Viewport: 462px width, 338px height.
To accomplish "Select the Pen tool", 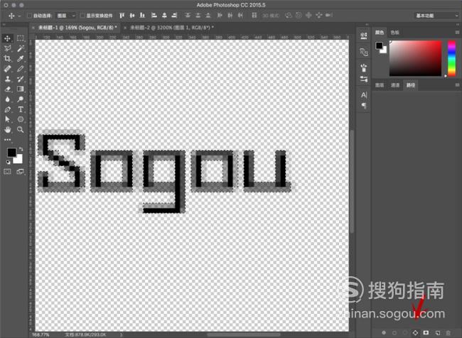I will [x=7, y=109].
